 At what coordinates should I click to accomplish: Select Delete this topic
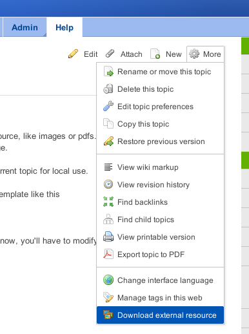coord(160,89)
